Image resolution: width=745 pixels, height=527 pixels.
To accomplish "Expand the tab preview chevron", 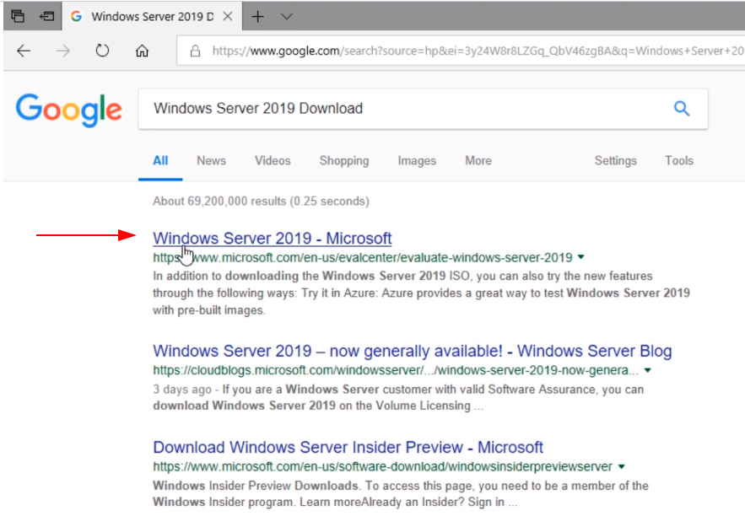I will pos(287,16).
